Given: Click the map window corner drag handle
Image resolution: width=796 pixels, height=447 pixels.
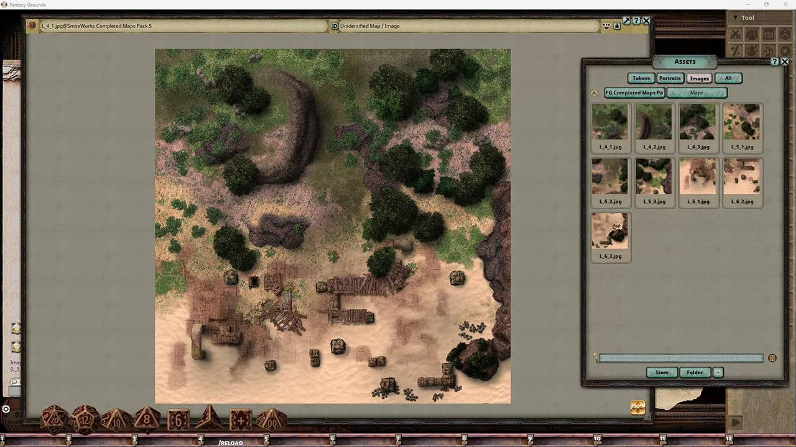Looking at the screenshot, I should click(647, 417).
